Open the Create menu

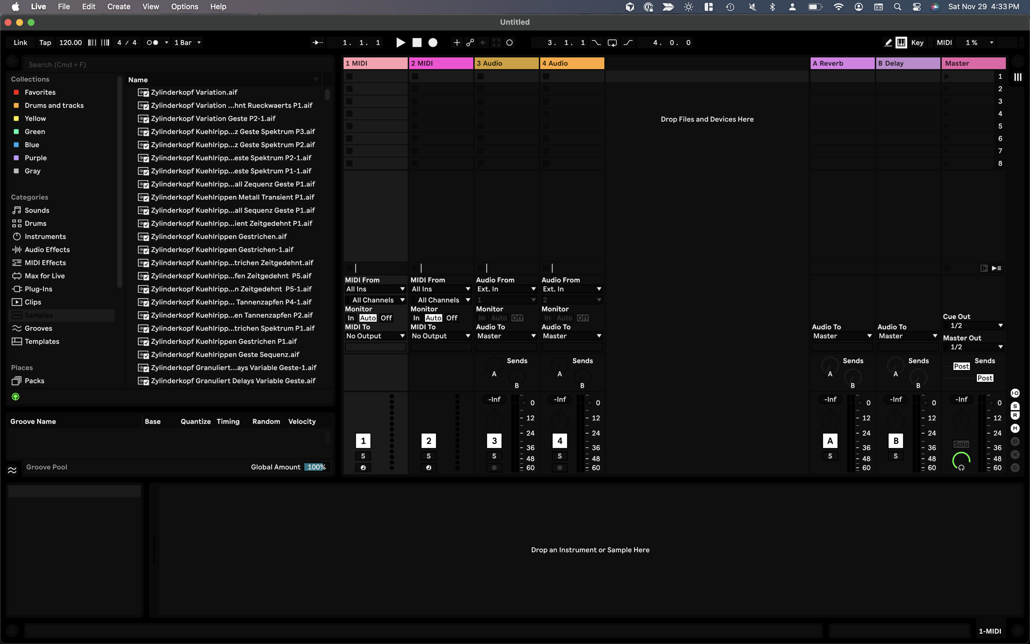tap(119, 7)
